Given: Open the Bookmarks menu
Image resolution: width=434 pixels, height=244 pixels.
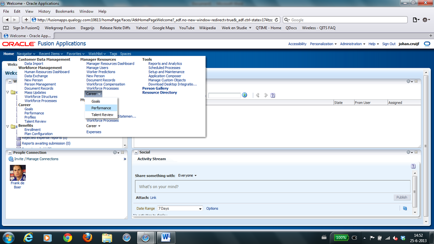Looking at the screenshot, I should (65, 11).
